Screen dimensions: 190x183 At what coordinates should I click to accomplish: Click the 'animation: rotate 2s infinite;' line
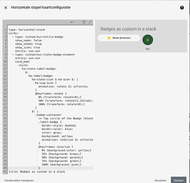click(63, 86)
